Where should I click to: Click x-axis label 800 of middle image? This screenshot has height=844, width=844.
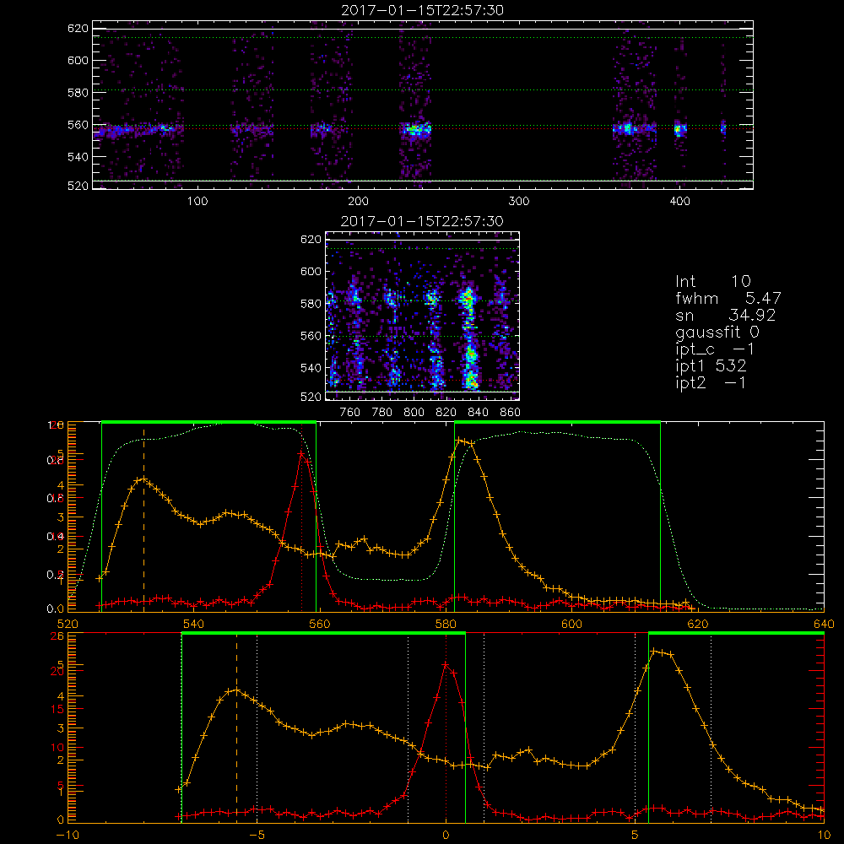click(414, 413)
